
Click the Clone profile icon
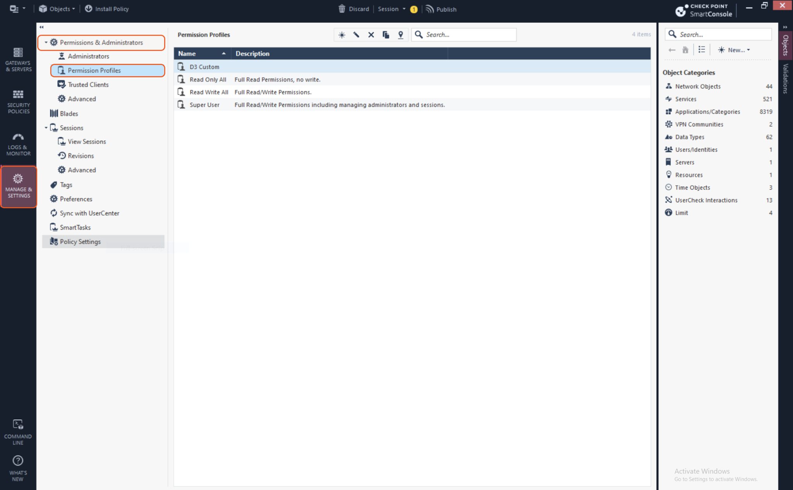click(x=386, y=35)
